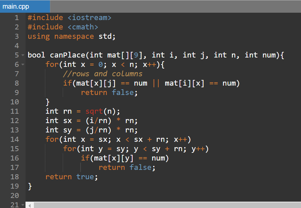The image size is (301, 208).
Task: Click the #include <cmath> directive
Action: pyautogui.click(x=62, y=27)
